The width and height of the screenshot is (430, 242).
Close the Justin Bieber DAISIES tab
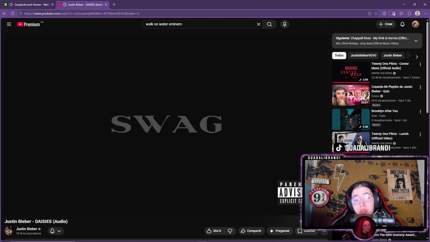click(x=106, y=4)
